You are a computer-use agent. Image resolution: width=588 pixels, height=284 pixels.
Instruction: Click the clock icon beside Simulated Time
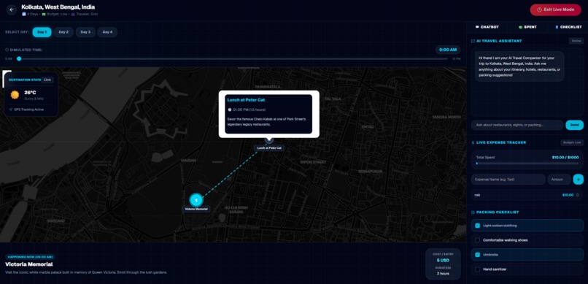7,50
